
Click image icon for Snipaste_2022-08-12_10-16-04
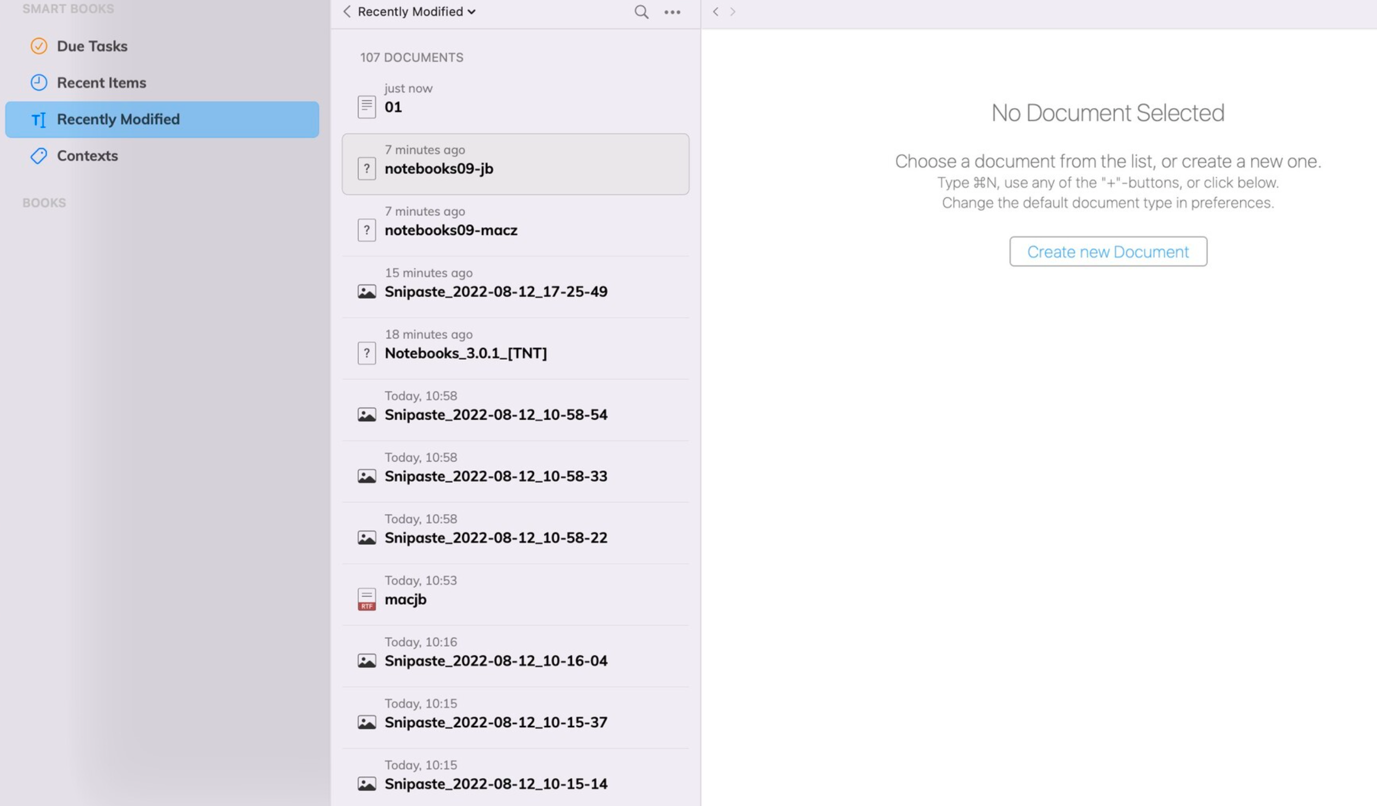(x=367, y=661)
